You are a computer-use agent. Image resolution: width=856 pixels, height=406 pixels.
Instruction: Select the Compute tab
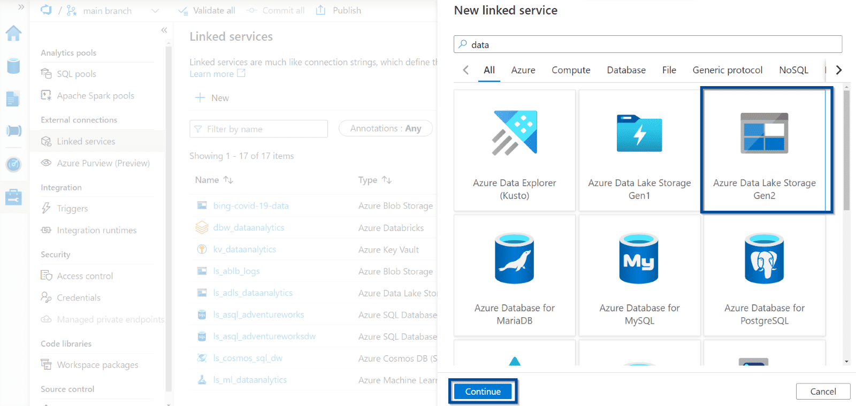tap(571, 70)
